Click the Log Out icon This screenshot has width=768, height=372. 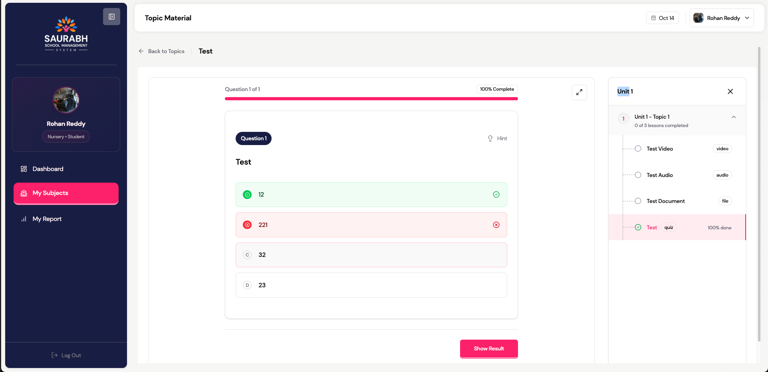point(55,355)
